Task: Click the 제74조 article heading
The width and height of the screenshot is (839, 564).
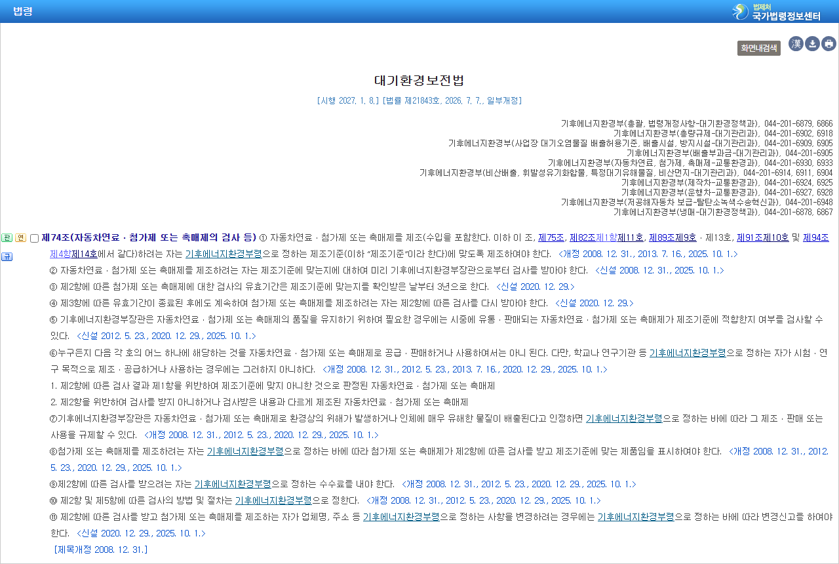Action: point(149,237)
